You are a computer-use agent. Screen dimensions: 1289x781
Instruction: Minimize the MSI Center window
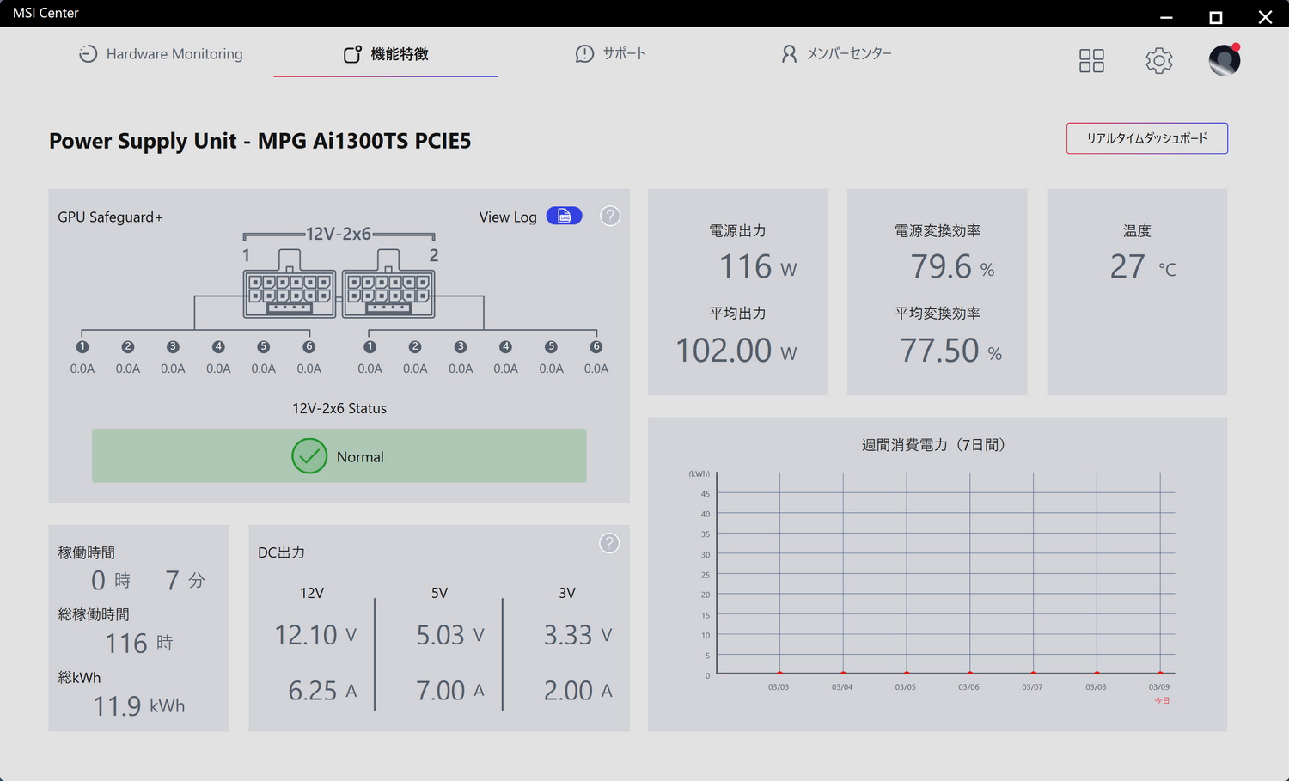tap(1166, 16)
